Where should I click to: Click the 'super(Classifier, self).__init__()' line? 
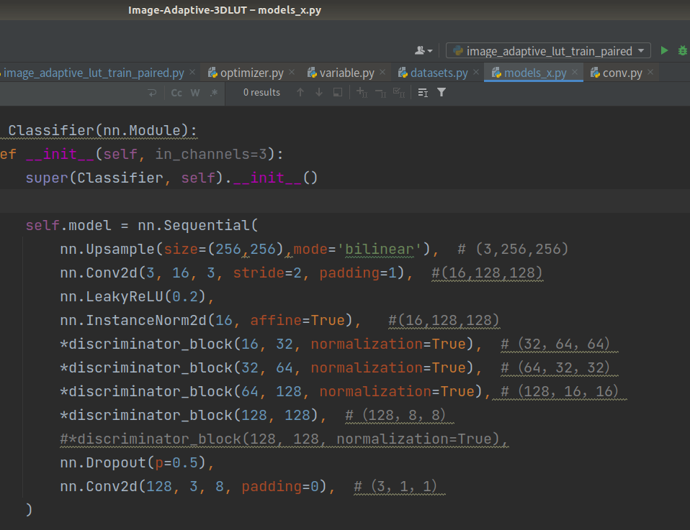click(171, 178)
